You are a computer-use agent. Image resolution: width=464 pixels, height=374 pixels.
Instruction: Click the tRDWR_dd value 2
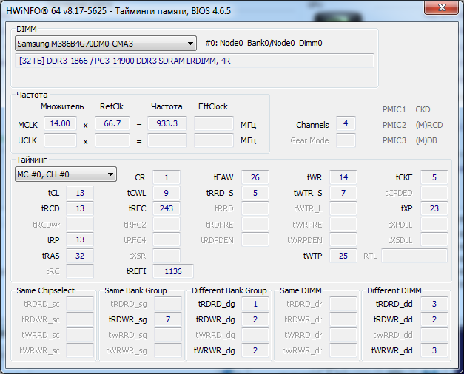434,319
